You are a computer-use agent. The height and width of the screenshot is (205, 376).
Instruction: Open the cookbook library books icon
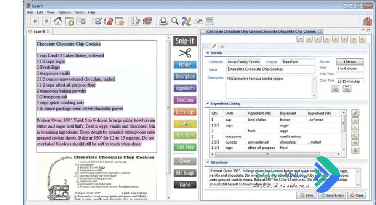point(367,22)
